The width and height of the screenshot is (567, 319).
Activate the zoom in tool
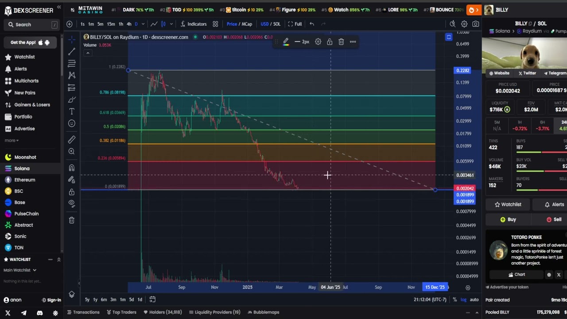coord(72,152)
